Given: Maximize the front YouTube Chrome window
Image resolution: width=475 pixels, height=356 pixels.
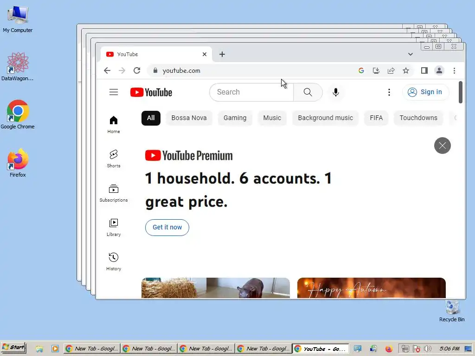Looking at the screenshot, I should (x=438, y=47).
